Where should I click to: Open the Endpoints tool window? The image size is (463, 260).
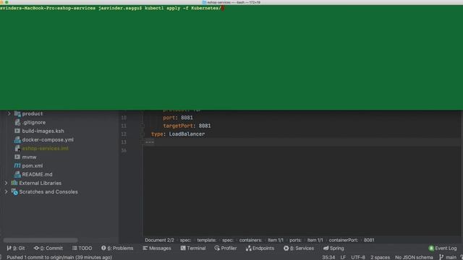(260, 248)
